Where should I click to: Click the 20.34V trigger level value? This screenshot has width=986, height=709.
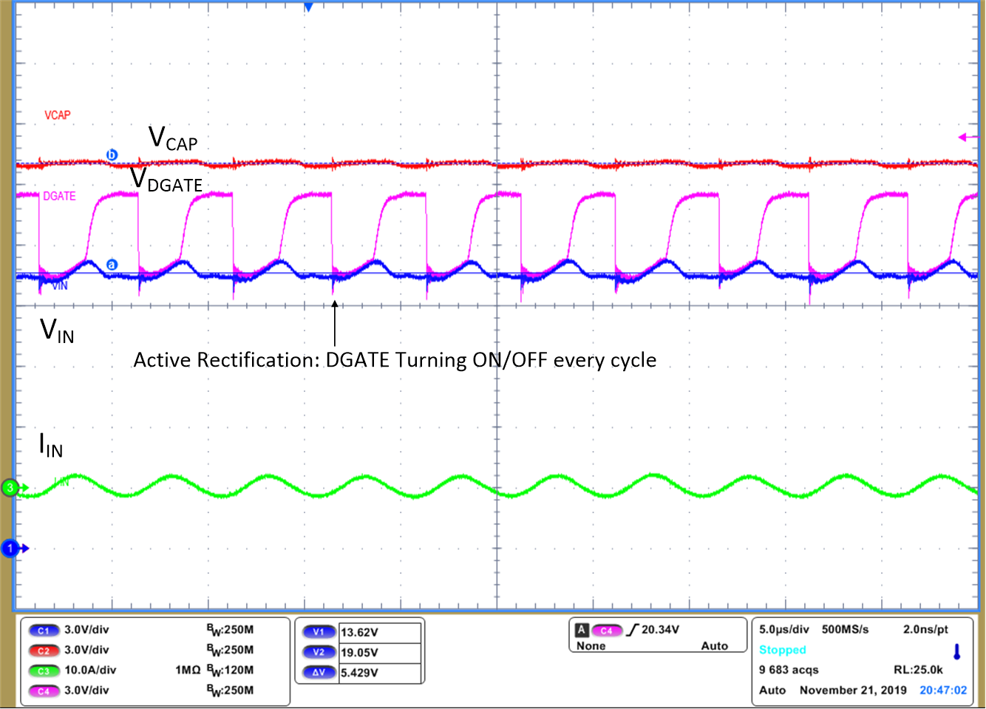click(x=660, y=629)
